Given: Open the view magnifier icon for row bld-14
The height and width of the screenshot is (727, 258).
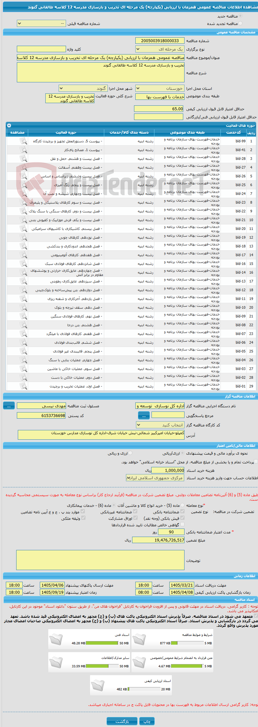Looking at the screenshot, I should 23,272.
